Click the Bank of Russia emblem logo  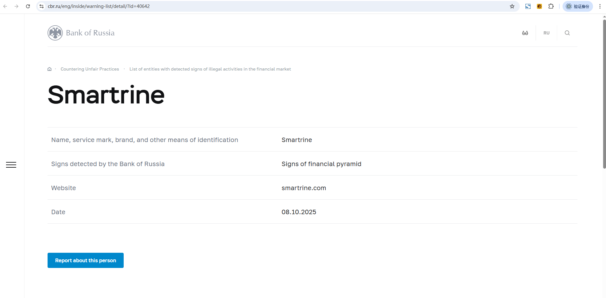(x=55, y=33)
